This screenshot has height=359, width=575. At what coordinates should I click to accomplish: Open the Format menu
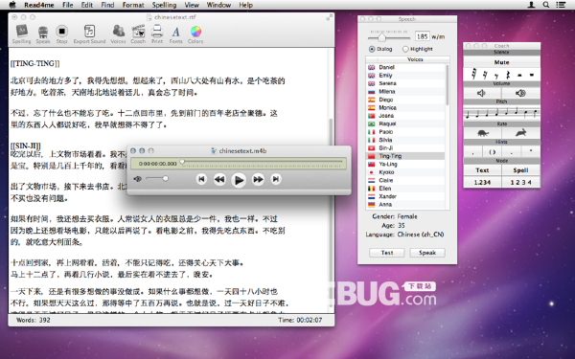pos(133,5)
